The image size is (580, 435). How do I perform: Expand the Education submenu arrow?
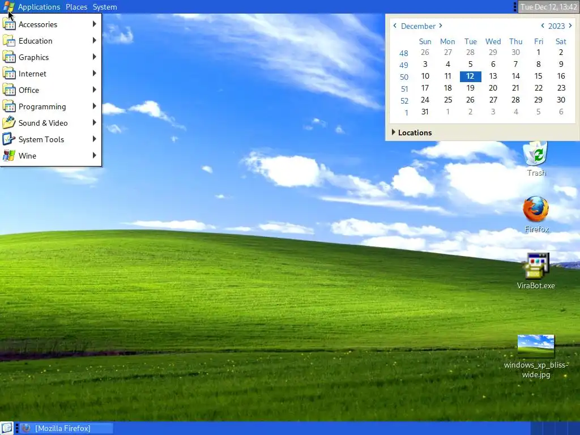95,40
